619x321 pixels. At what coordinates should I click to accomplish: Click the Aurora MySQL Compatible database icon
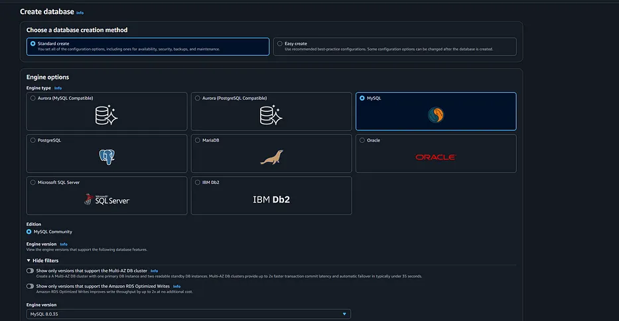[x=107, y=115]
